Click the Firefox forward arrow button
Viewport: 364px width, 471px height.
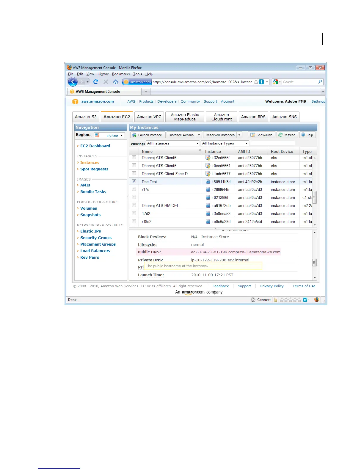tap(82, 82)
